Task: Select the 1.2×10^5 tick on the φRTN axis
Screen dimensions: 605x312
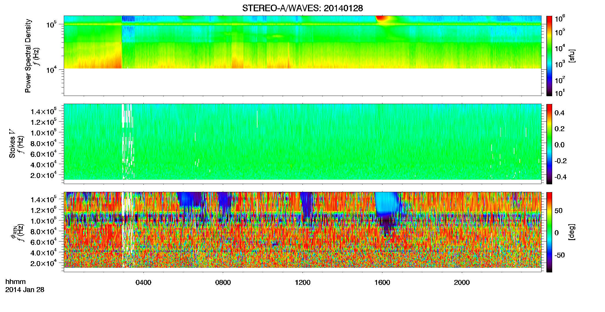Action: (44, 210)
